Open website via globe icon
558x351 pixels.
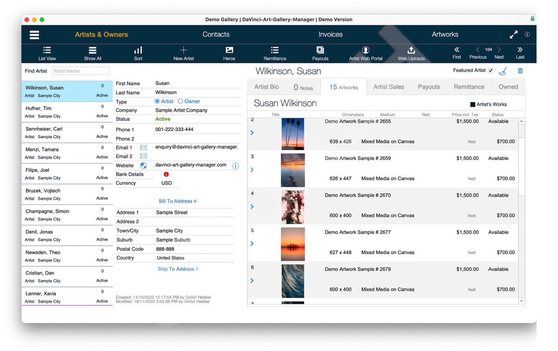(x=143, y=165)
